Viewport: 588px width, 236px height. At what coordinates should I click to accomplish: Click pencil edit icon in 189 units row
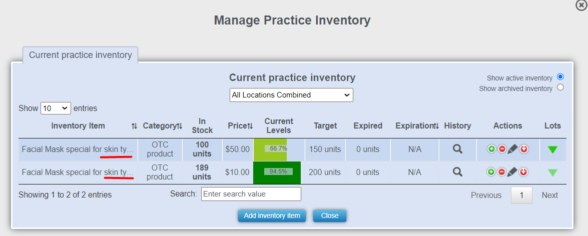pyautogui.click(x=512, y=172)
